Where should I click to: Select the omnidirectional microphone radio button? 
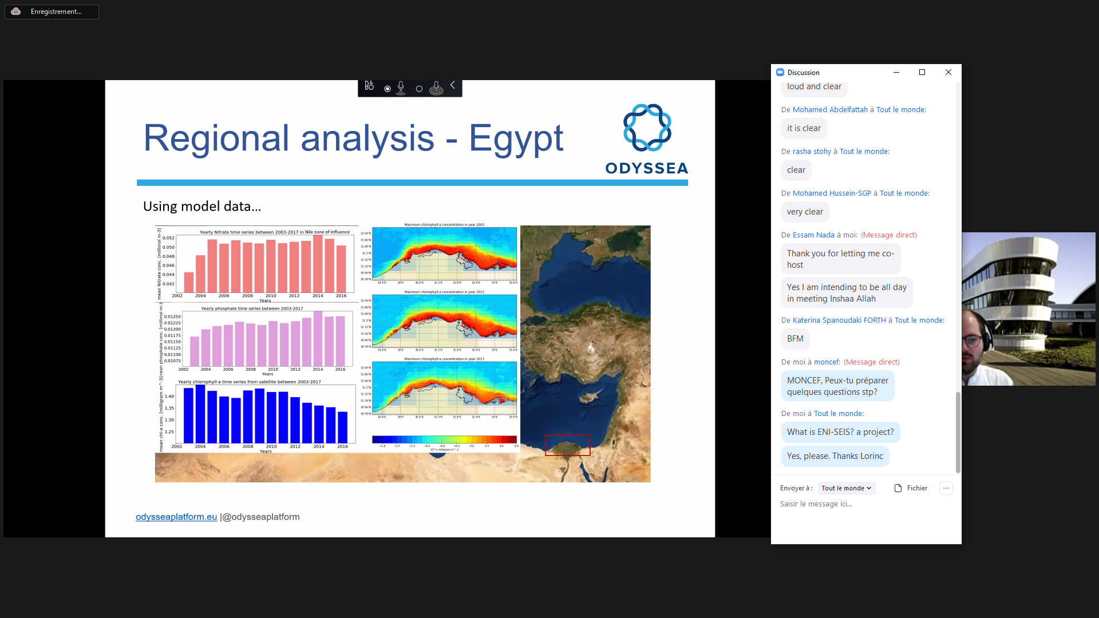(419, 89)
